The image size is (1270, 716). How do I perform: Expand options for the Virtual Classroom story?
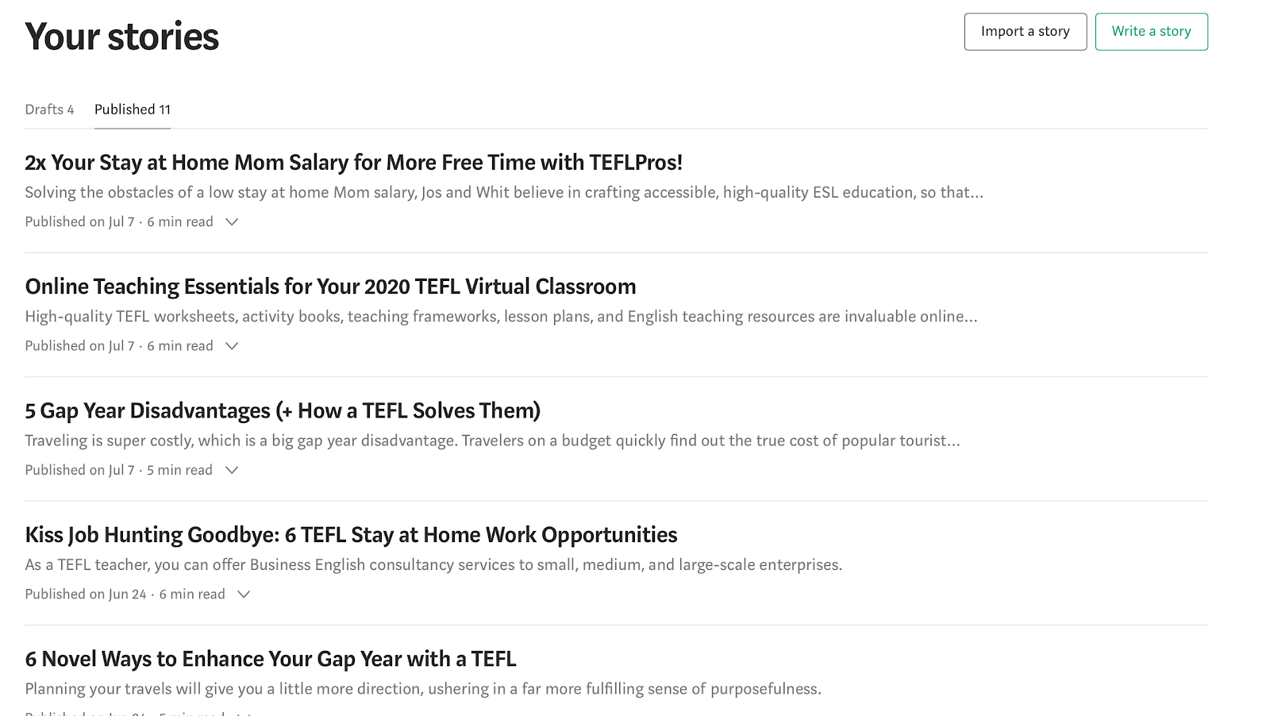click(x=231, y=345)
